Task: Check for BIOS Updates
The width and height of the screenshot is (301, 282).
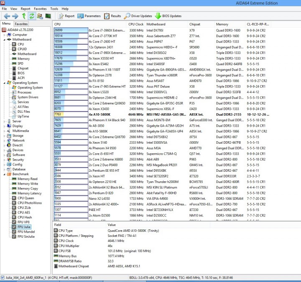Action: 168,16
